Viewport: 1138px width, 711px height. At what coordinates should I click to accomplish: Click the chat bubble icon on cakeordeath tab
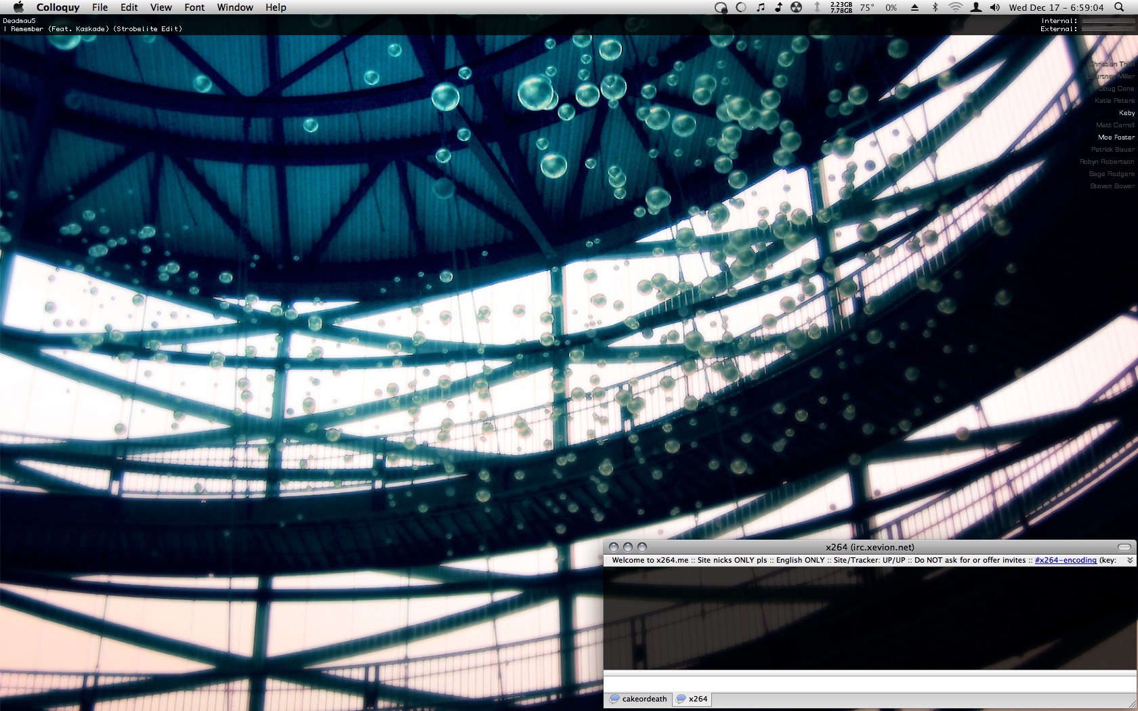[x=614, y=699]
